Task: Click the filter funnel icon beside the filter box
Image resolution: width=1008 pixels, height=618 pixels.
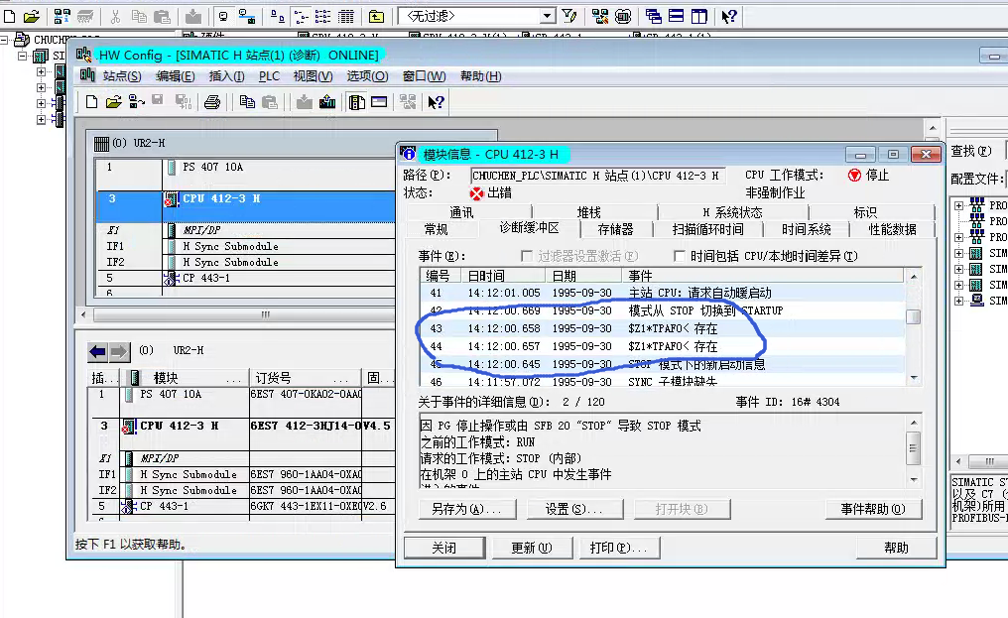Action: coord(568,16)
